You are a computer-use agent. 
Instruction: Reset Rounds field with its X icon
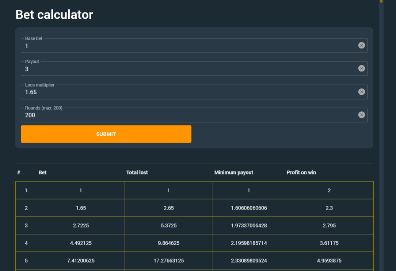click(361, 115)
